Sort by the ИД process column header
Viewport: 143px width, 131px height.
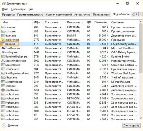(x=38, y=22)
